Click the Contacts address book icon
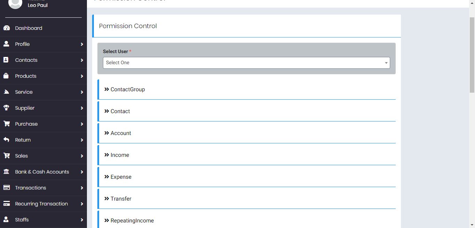The height and width of the screenshot is (228, 475). point(6,60)
